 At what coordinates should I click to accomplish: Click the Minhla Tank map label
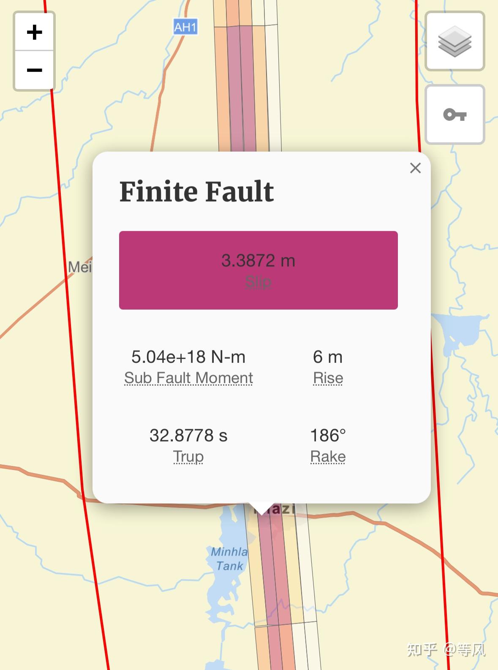click(x=229, y=558)
